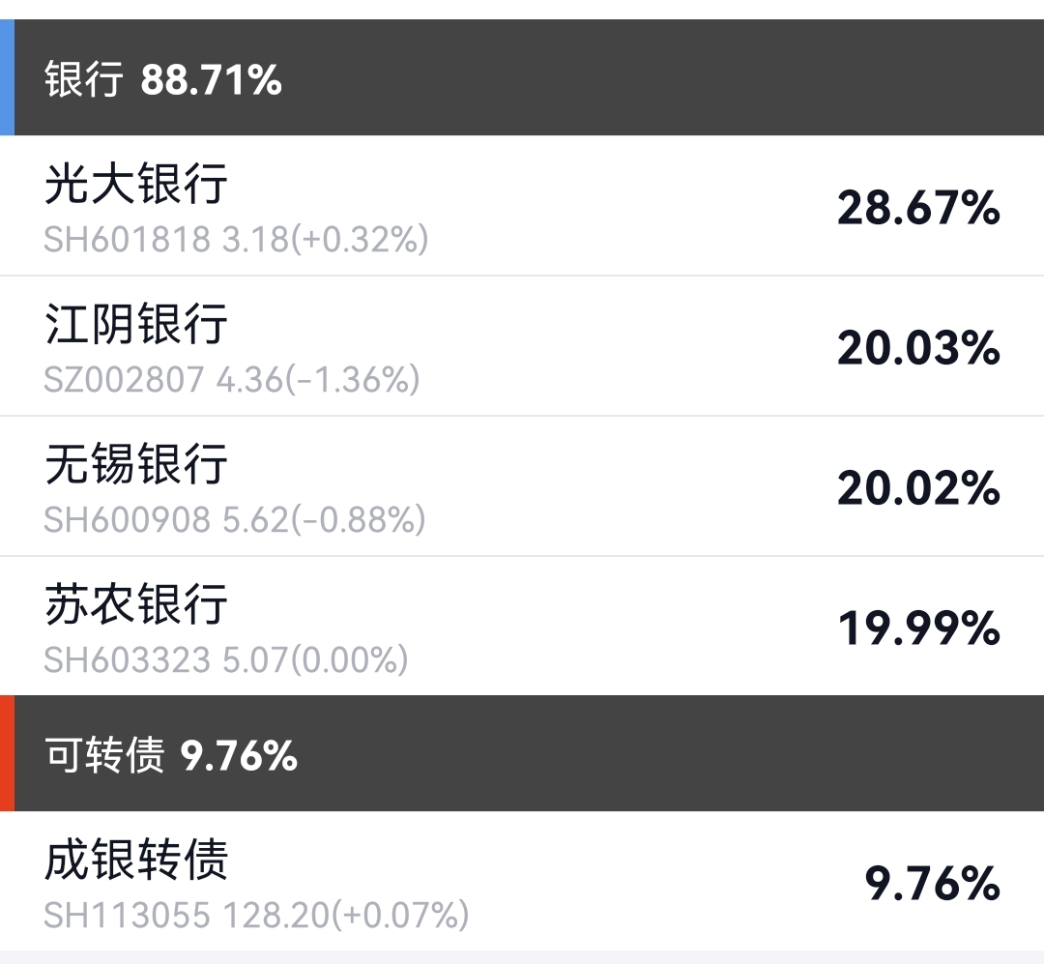Open the 成银转债 bond entry
Image resolution: width=1044 pixels, height=964 pixels.
point(136,860)
